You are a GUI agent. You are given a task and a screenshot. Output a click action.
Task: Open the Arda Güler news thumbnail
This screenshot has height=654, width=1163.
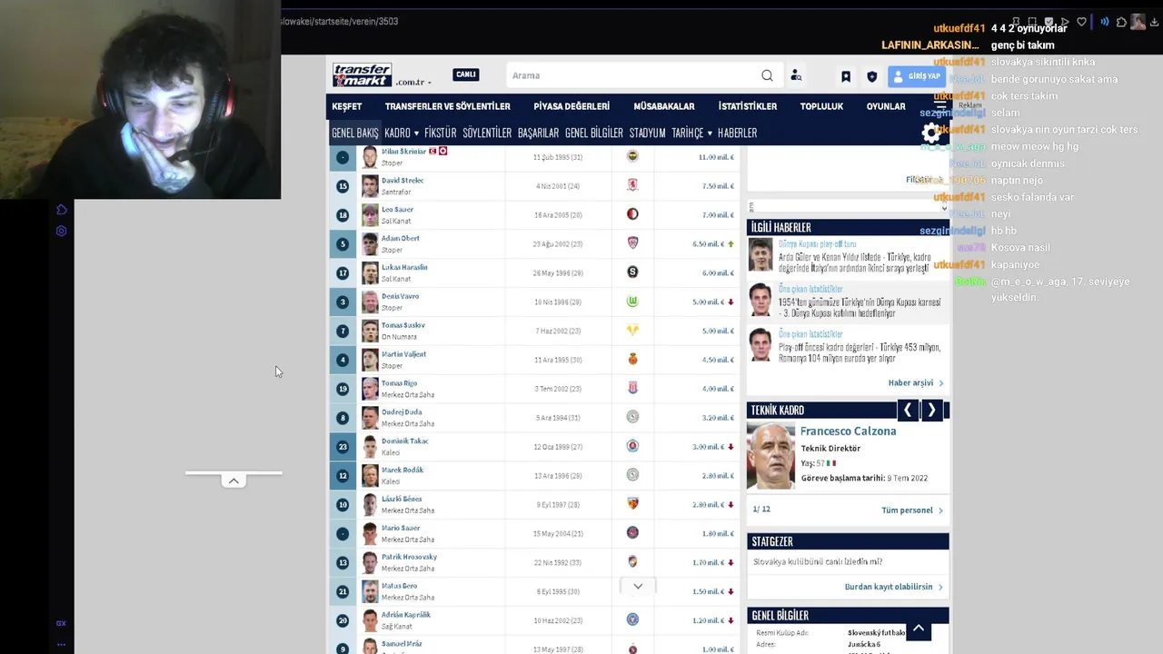pyautogui.click(x=760, y=255)
